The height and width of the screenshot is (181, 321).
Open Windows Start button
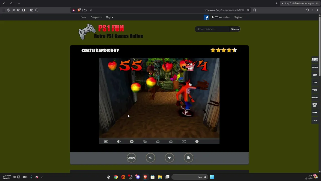[212, 177]
